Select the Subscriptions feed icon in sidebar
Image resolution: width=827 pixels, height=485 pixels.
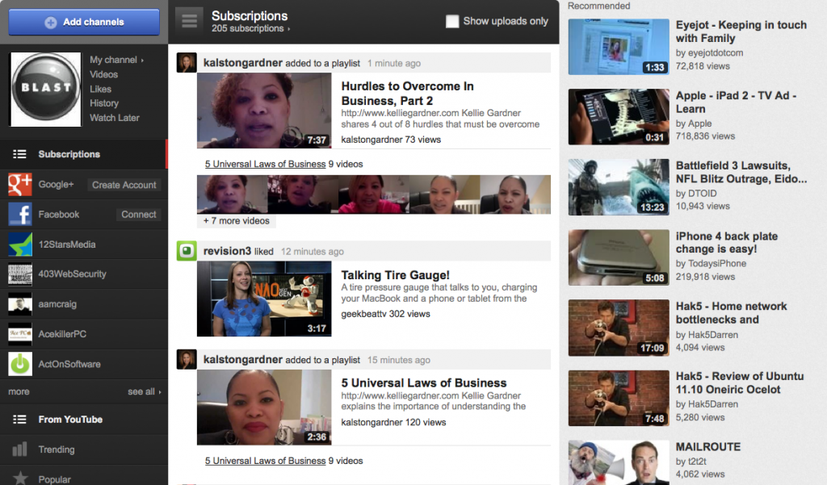coord(19,153)
